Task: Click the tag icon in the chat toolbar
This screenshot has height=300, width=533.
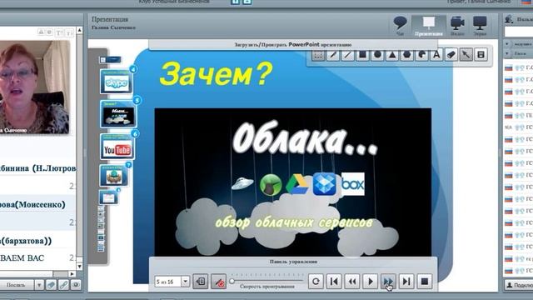Action: [x=52, y=285]
